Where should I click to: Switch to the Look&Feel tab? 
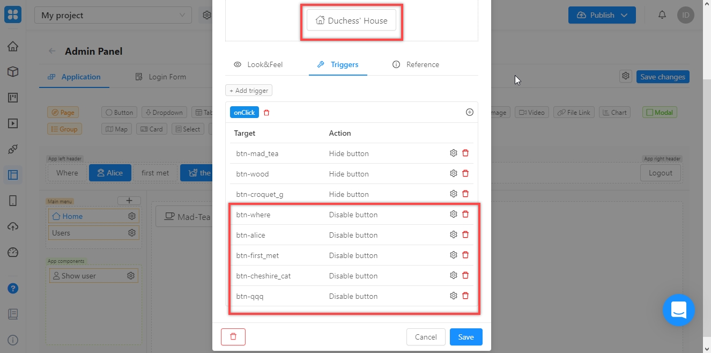pyautogui.click(x=258, y=64)
